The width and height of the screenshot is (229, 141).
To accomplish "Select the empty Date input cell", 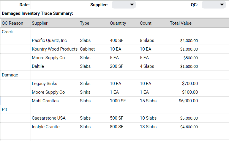I will (x=55, y=5).
